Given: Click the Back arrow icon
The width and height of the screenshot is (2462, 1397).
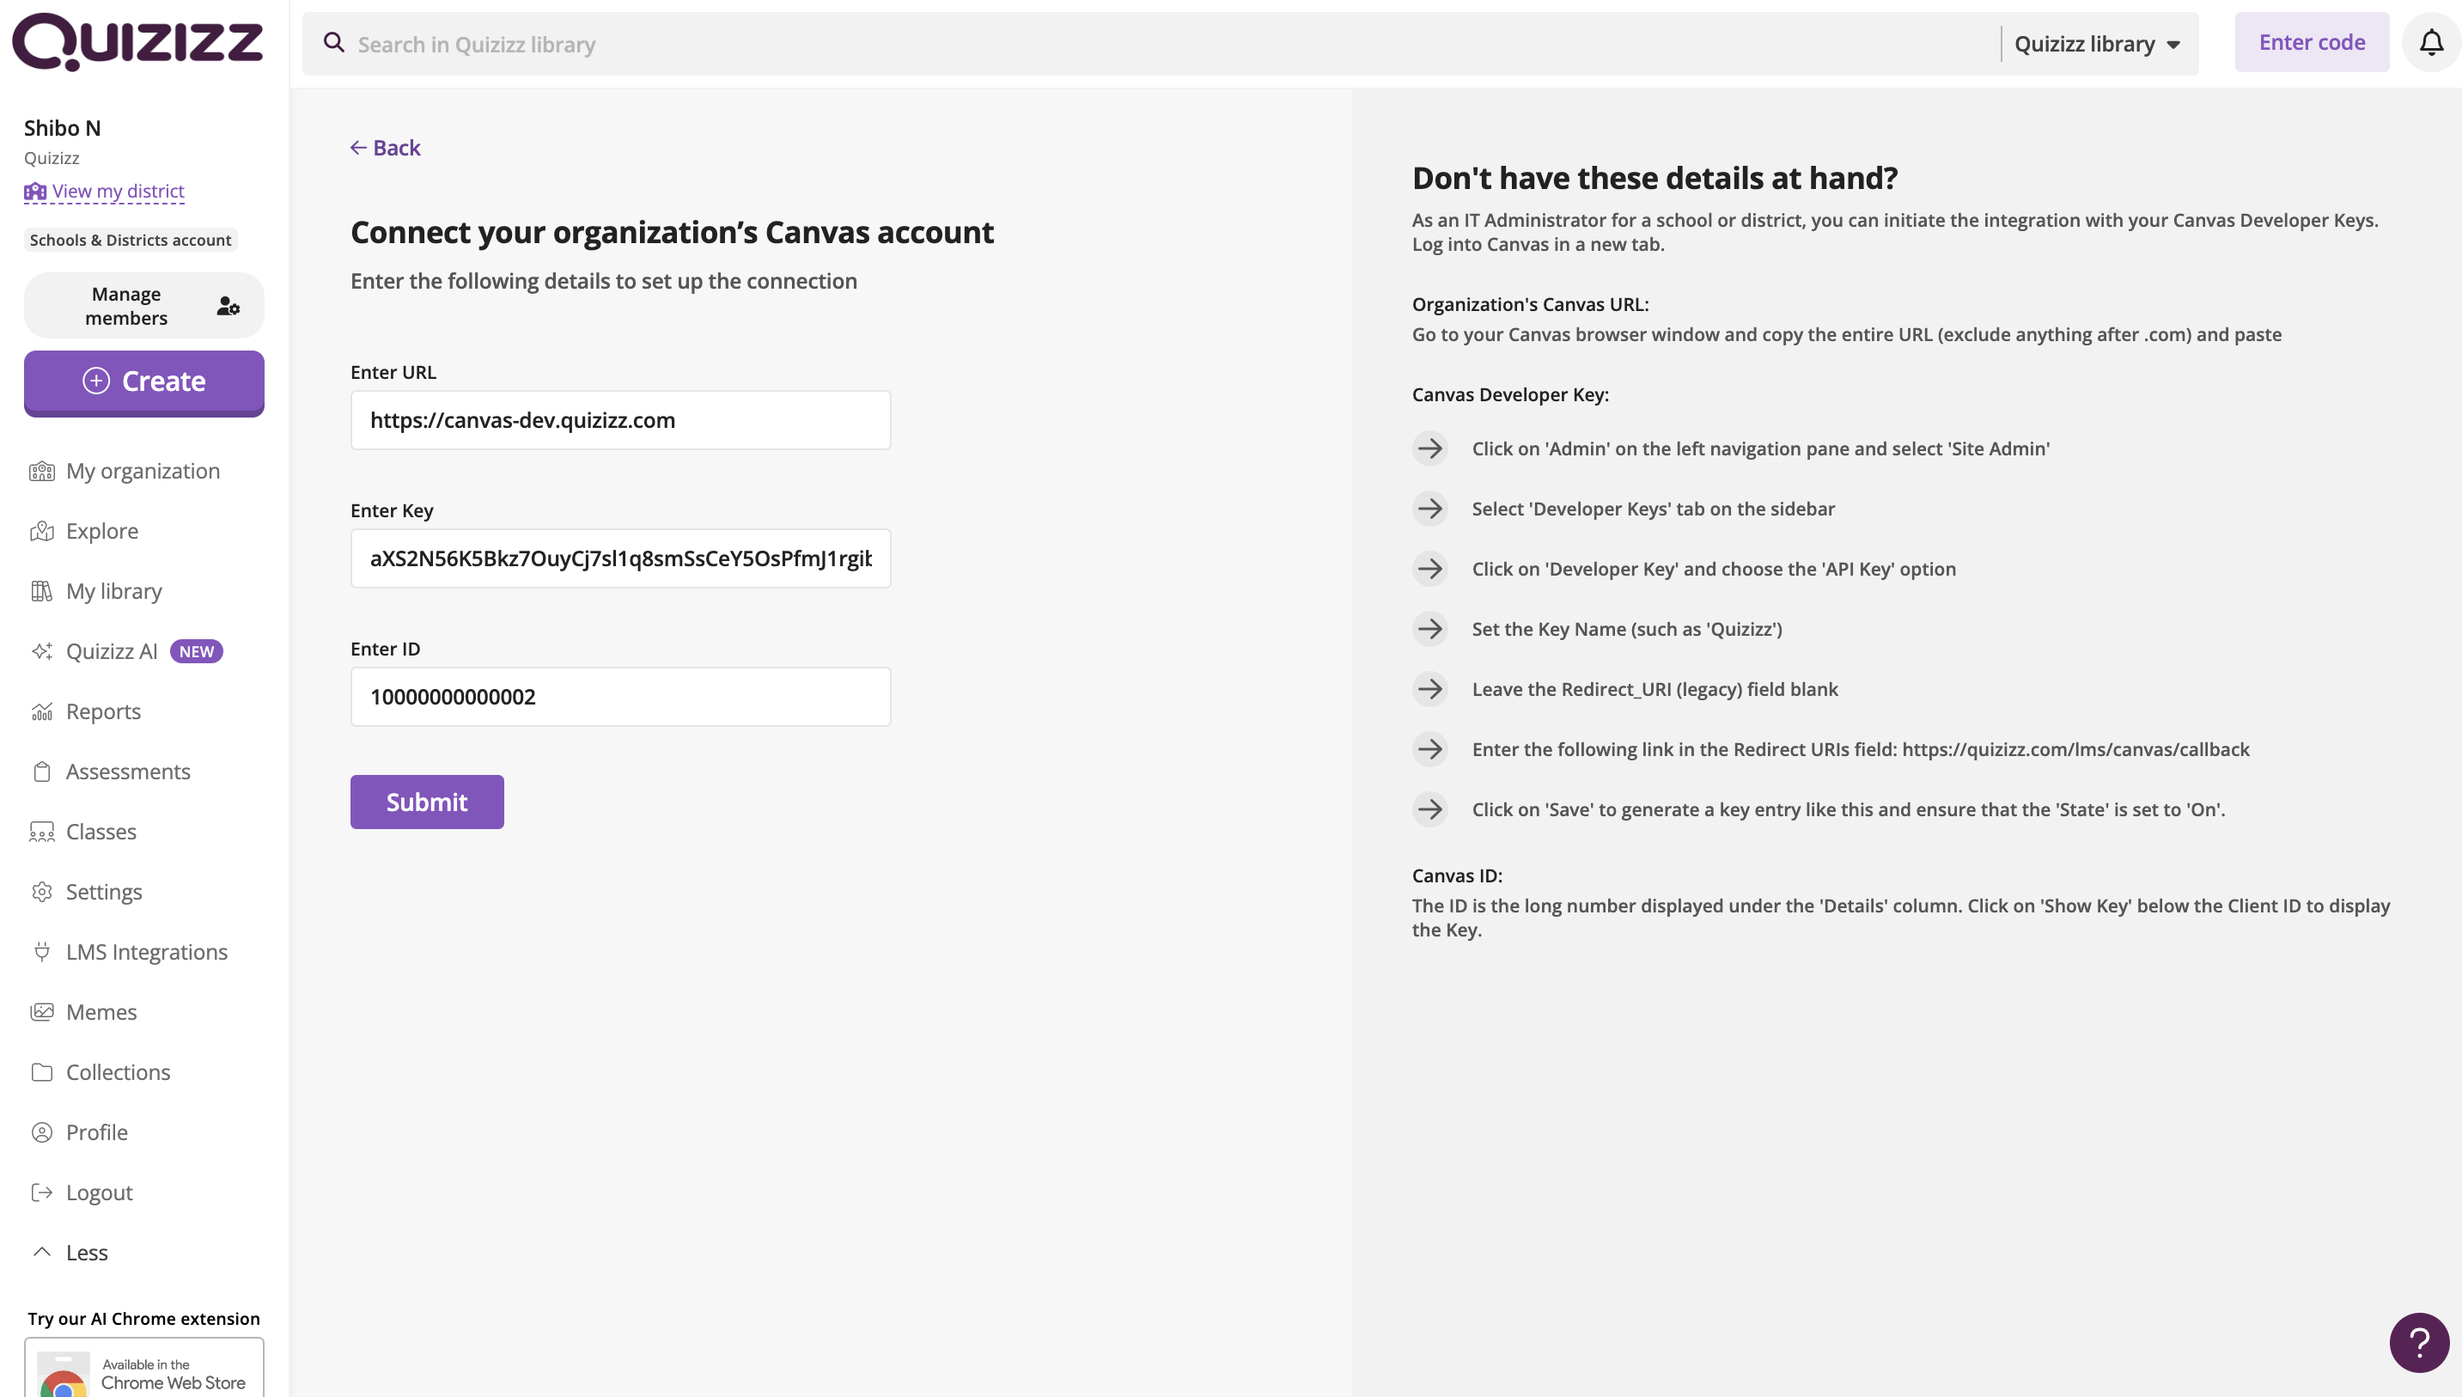Looking at the screenshot, I should pos(359,148).
